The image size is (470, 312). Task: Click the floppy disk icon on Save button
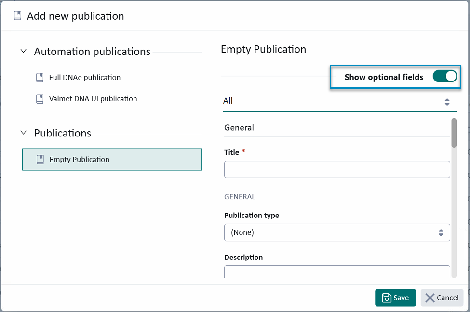(386, 298)
